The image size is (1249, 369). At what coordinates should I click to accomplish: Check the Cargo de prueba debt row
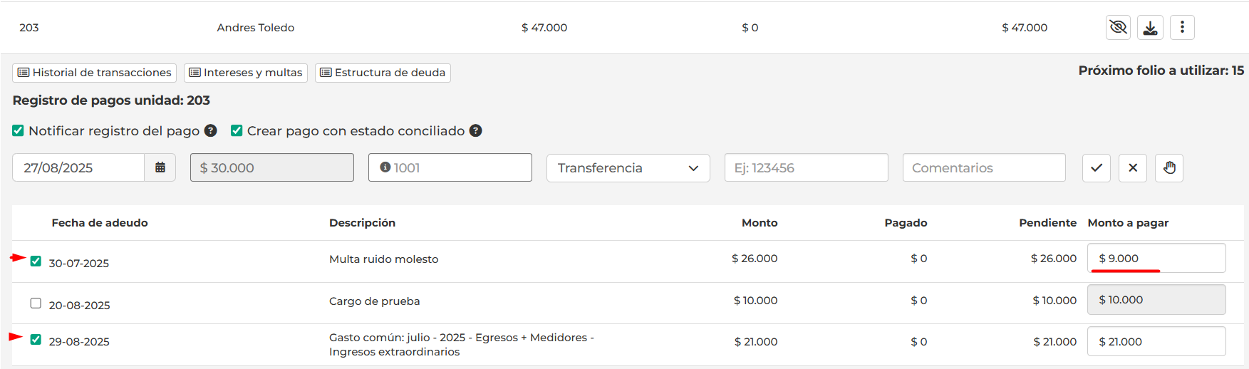(36, 303)
